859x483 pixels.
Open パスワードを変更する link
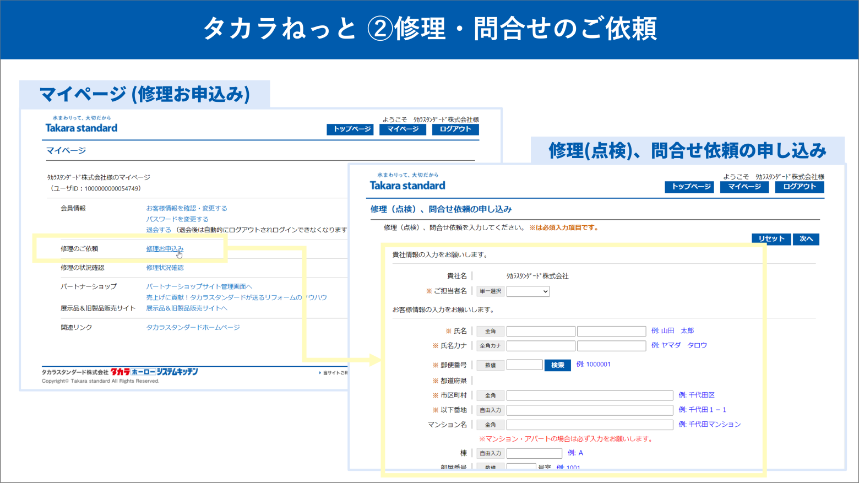tap(177, 219)
